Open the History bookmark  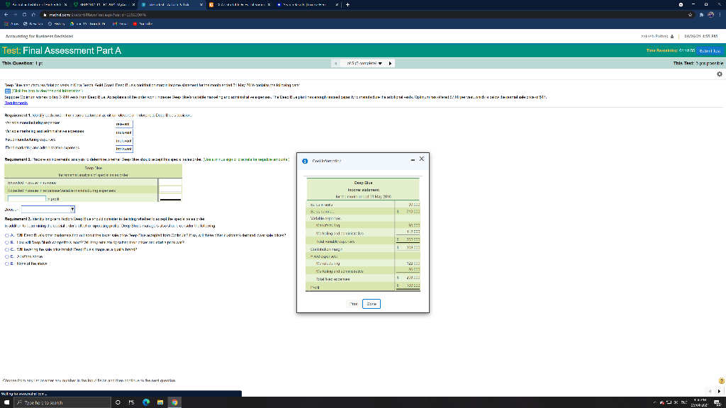click(57, 23)
